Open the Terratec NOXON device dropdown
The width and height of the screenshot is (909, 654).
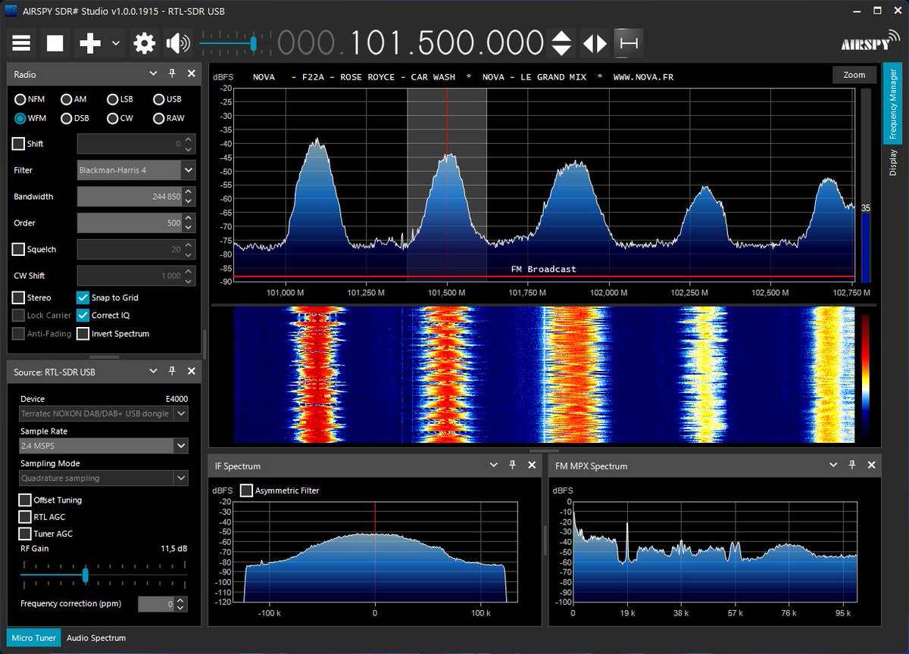[104, 413]
